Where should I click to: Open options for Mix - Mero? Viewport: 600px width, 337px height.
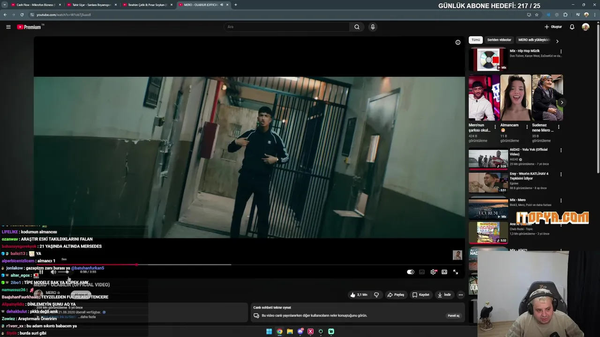[561, 201]
